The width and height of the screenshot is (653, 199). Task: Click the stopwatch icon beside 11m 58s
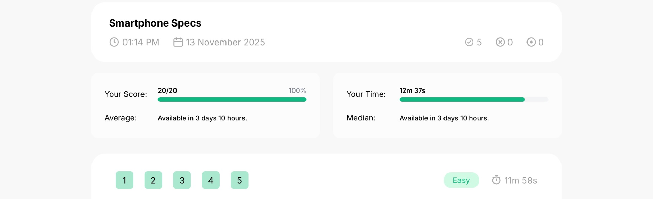[497, 180]
